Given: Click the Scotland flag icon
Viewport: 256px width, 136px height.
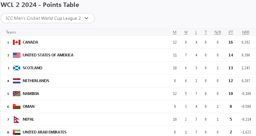Looking at the screenshot, I should (17, 68).
